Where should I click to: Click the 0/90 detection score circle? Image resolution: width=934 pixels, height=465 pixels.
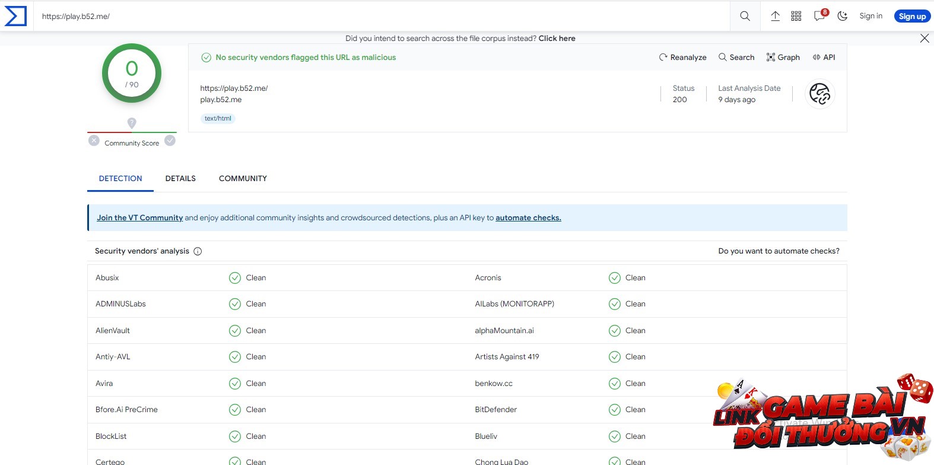coord(132,73)
